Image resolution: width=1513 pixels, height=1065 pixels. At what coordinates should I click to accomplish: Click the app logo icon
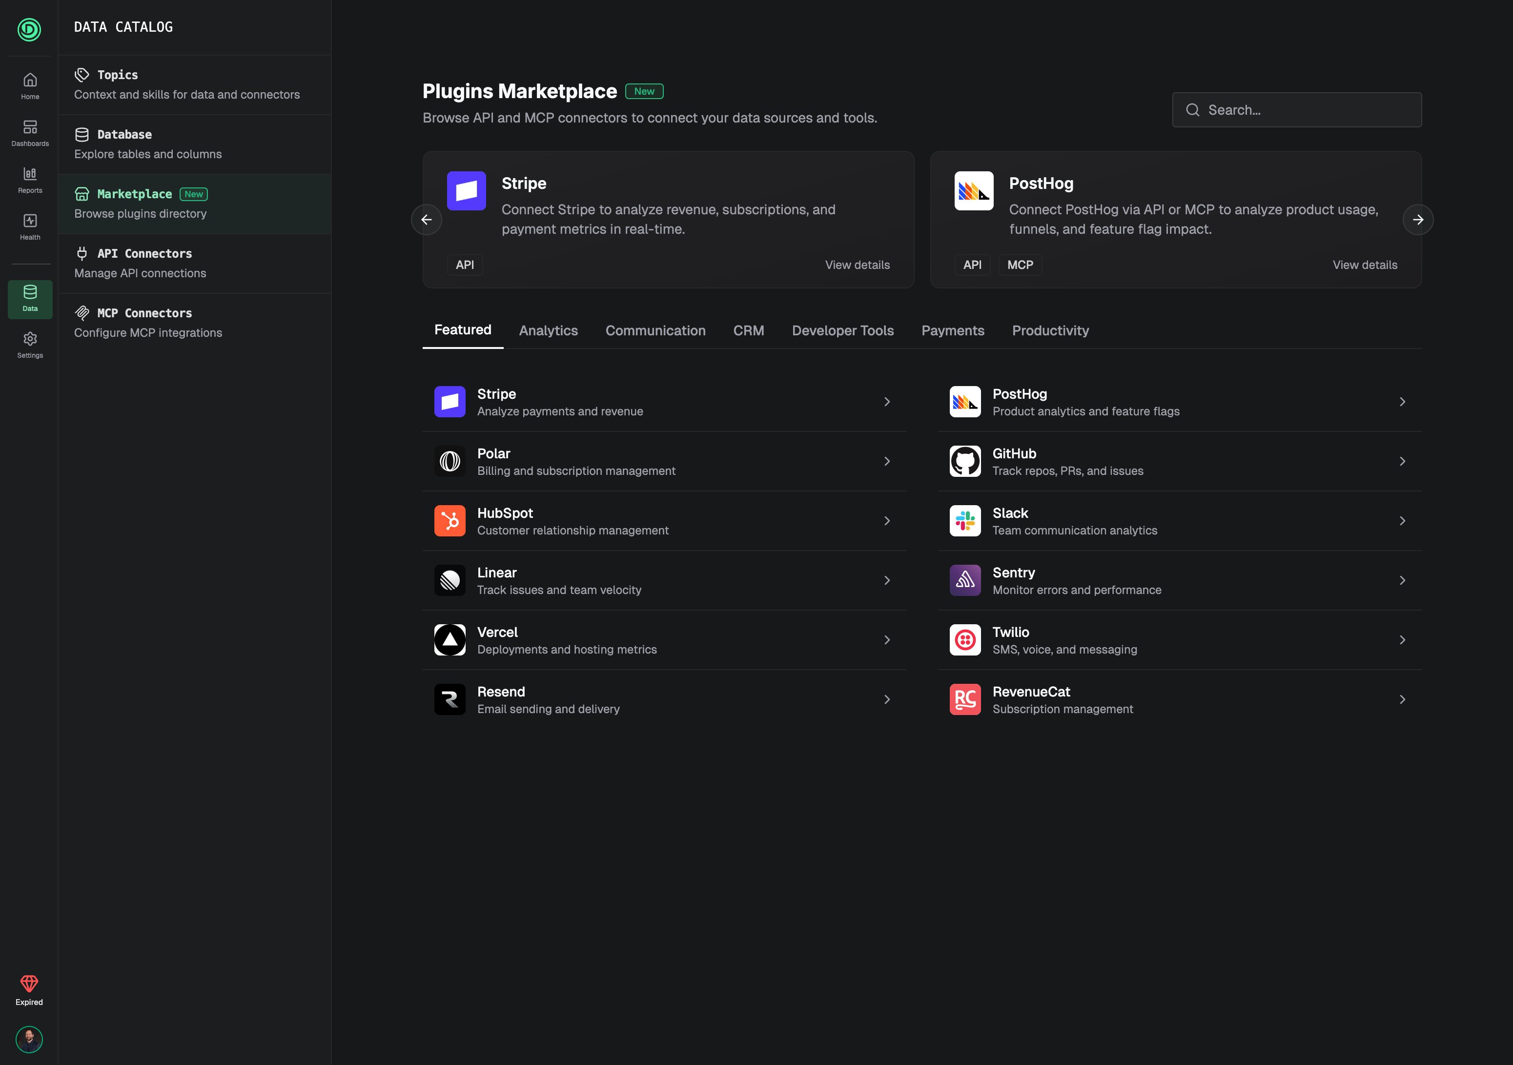(29, 30)
